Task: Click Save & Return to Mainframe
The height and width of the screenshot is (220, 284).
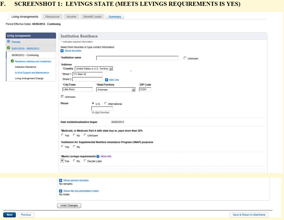Action: pos(249,215)
